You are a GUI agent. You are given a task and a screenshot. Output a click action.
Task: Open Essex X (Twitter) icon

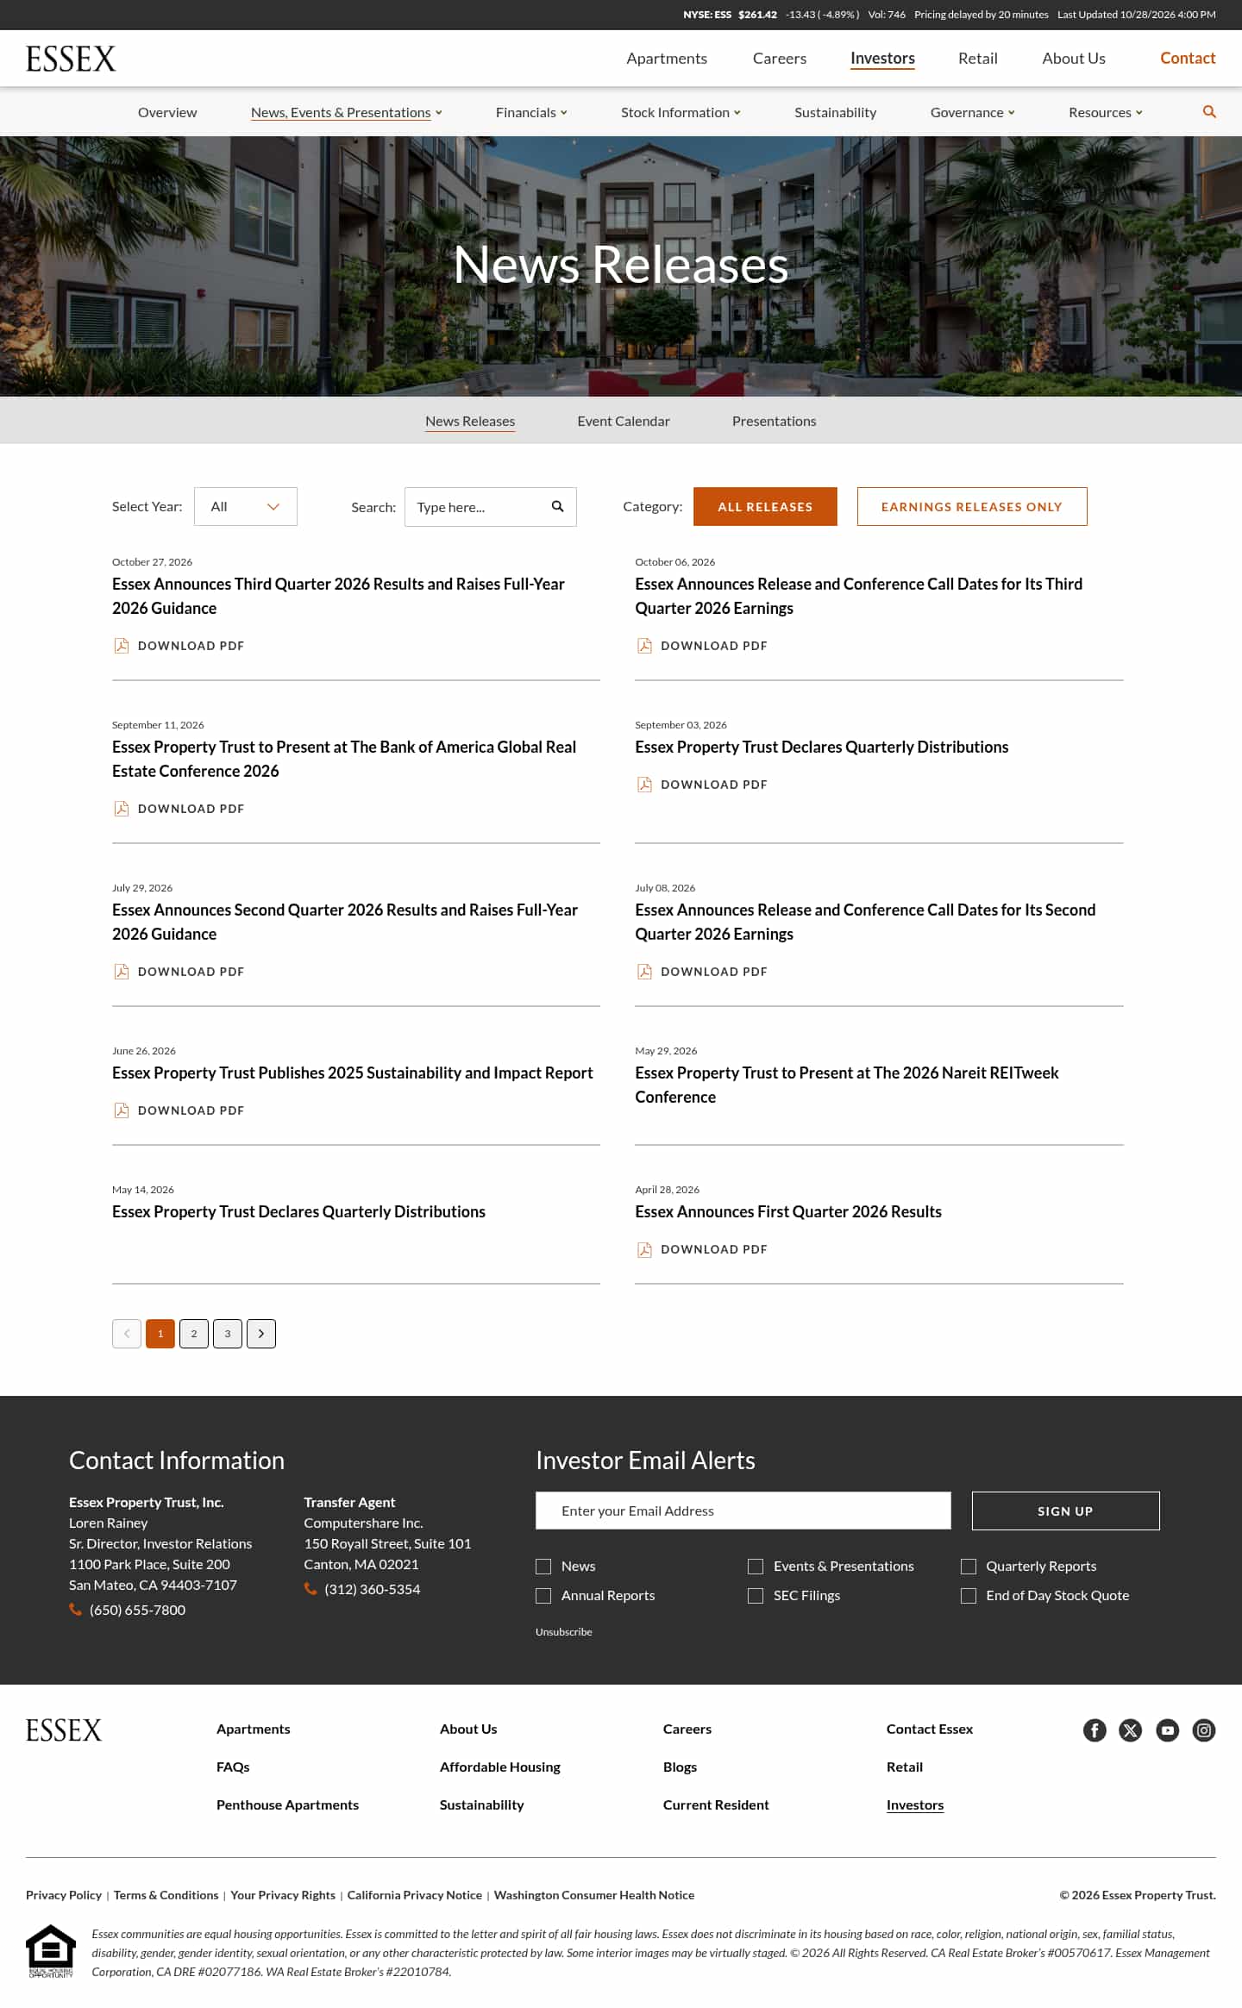pyautogui.click(x=1131, y=1730)
